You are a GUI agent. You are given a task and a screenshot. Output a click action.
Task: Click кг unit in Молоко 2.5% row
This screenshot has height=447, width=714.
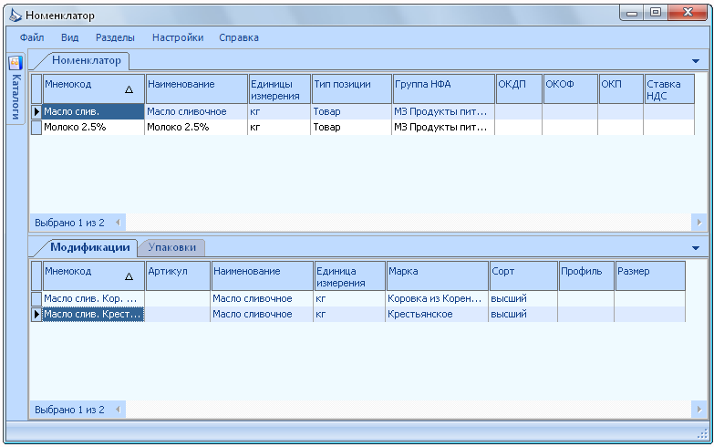pyautogui.click(x=279, y=127)
